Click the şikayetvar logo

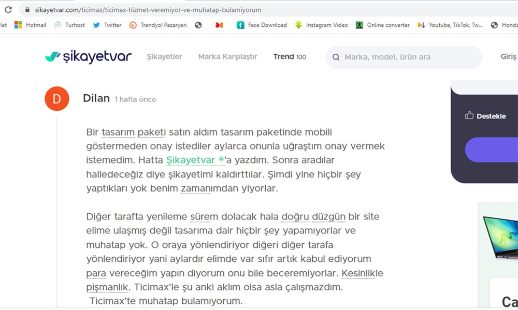88,57
